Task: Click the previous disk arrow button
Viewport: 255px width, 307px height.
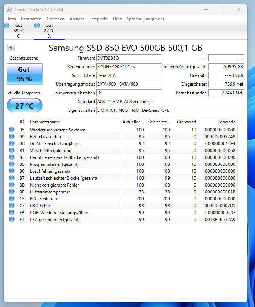Action: coord(11,48)
